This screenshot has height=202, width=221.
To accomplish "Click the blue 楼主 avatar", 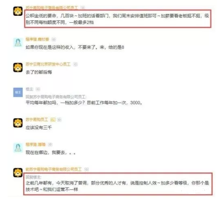I will pos(18,92).
